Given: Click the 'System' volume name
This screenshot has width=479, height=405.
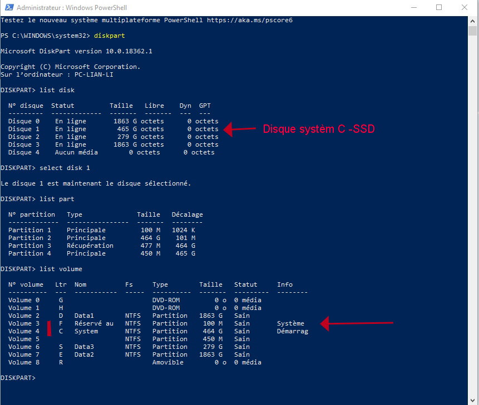Looking at the screenshot, I should (86, 331).
